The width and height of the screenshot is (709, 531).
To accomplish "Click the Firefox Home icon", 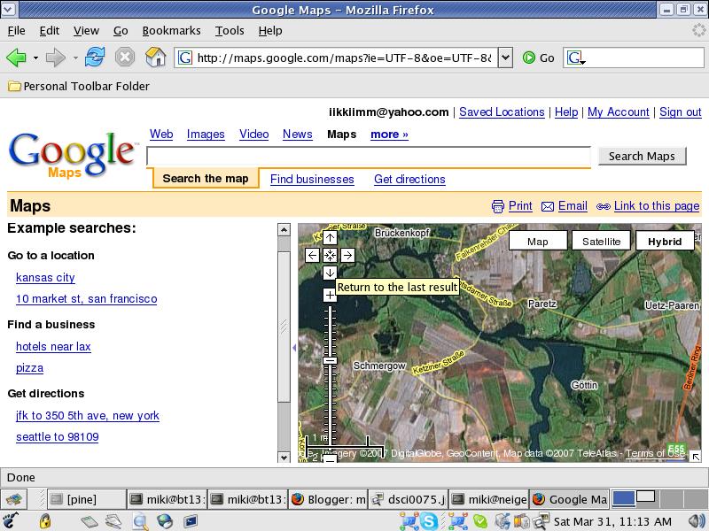I will pyautogui.click(x=155, y=58).
